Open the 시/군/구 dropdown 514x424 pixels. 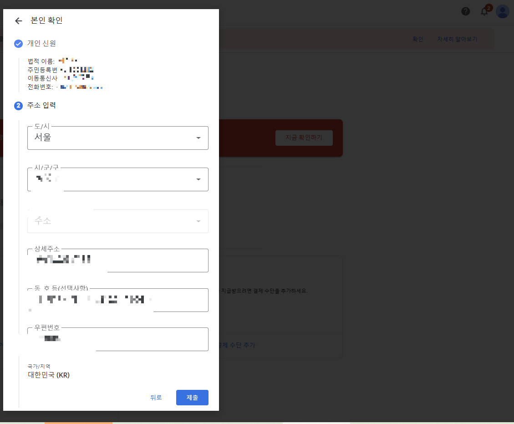click(x=117, y=179)
